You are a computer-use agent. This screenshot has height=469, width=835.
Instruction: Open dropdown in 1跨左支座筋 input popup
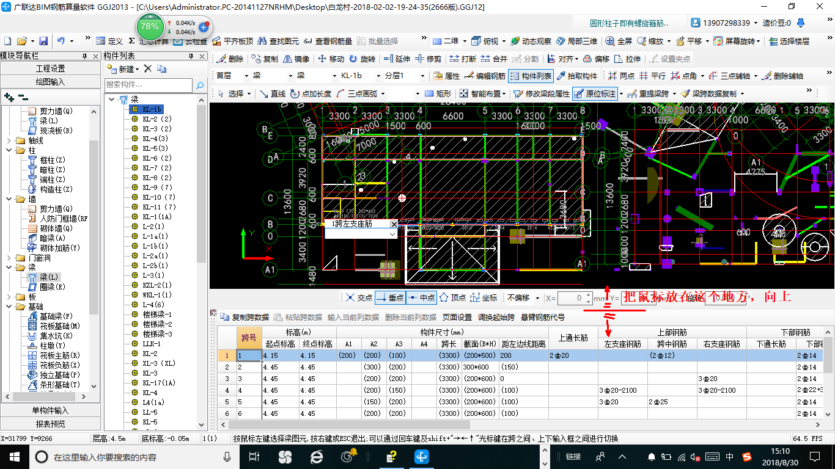392,234
